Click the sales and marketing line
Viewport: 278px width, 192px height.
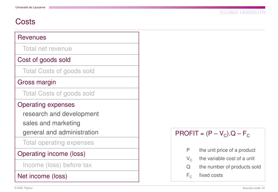[51, 123]
